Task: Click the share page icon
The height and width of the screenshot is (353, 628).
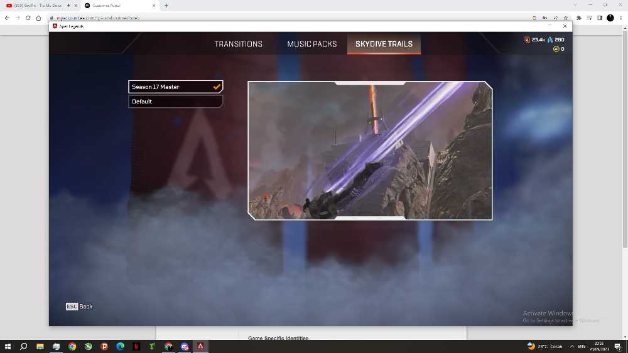Action: coord(556,18)
